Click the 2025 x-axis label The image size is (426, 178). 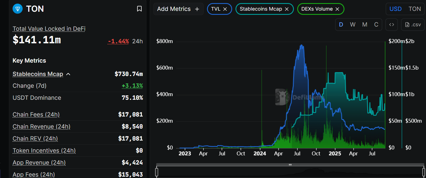(335, 153)
